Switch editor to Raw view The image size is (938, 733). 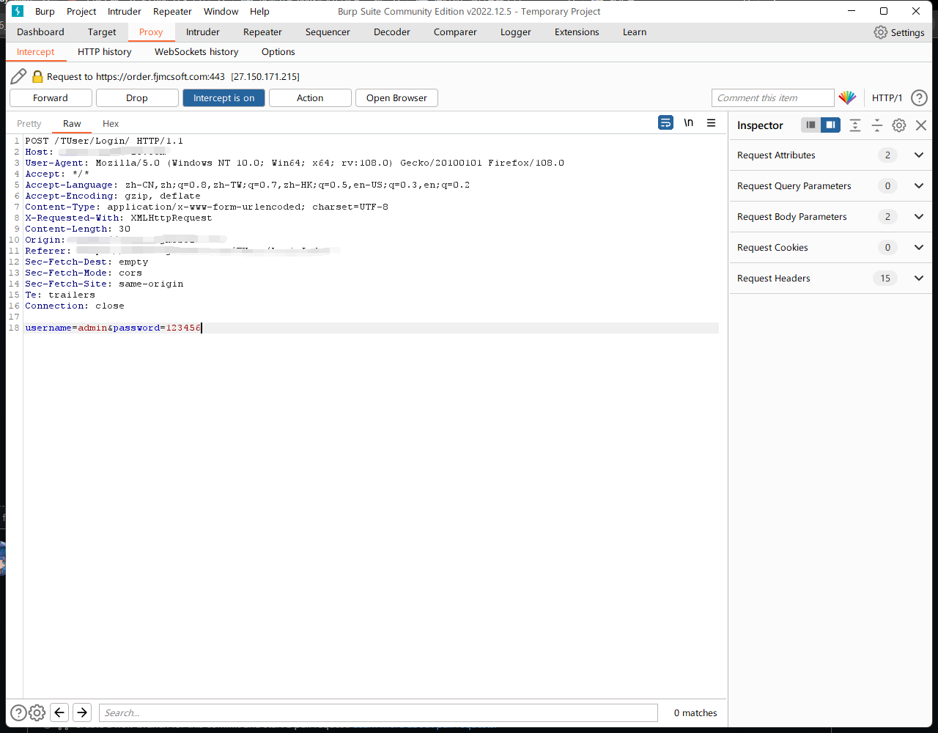click(72, 124)
